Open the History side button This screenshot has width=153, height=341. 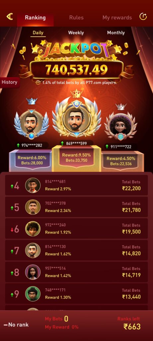pyautogui.click(x=10, y=82)
